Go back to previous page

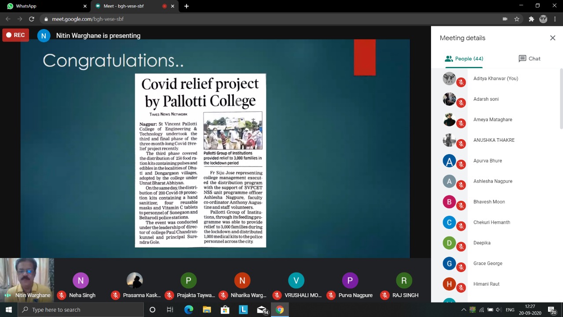(8, 19)
